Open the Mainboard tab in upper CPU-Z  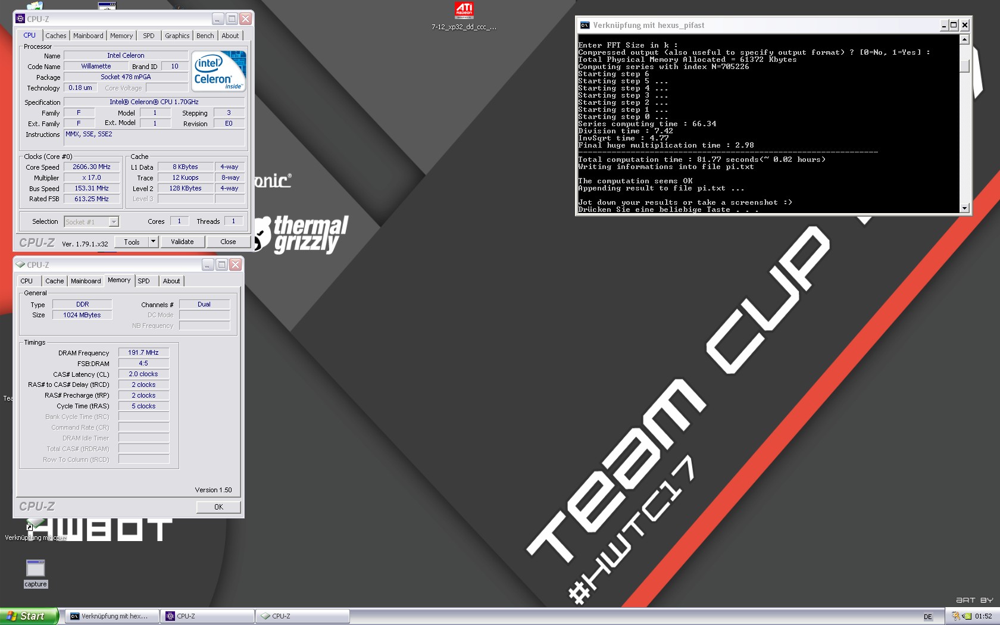click(88, 36)
